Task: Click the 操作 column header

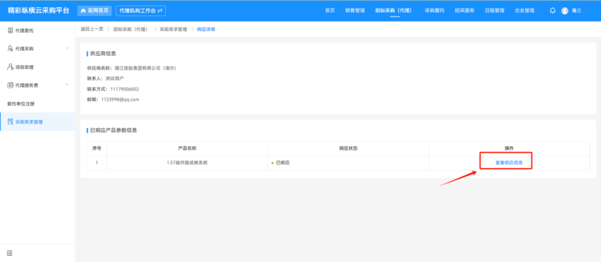Action: click(509, 148)
